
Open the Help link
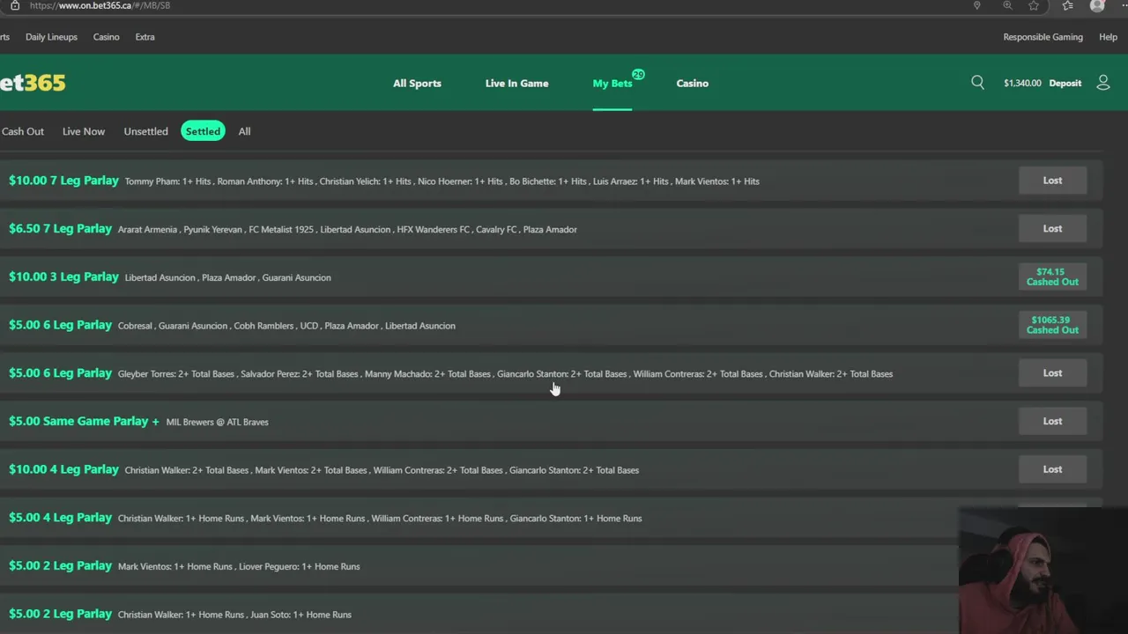tap(1108, 37)
